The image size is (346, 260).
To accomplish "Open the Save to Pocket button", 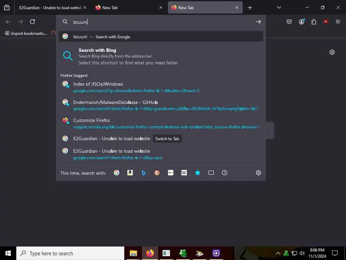I will [289, 22].
